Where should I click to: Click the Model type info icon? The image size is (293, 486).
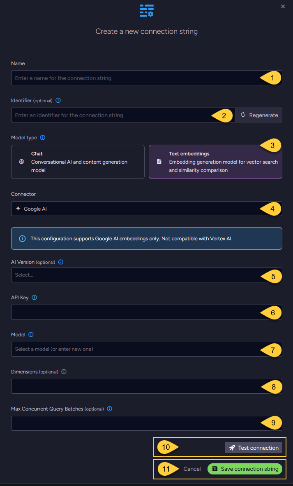pyautogui.click(x=42, y=137)
